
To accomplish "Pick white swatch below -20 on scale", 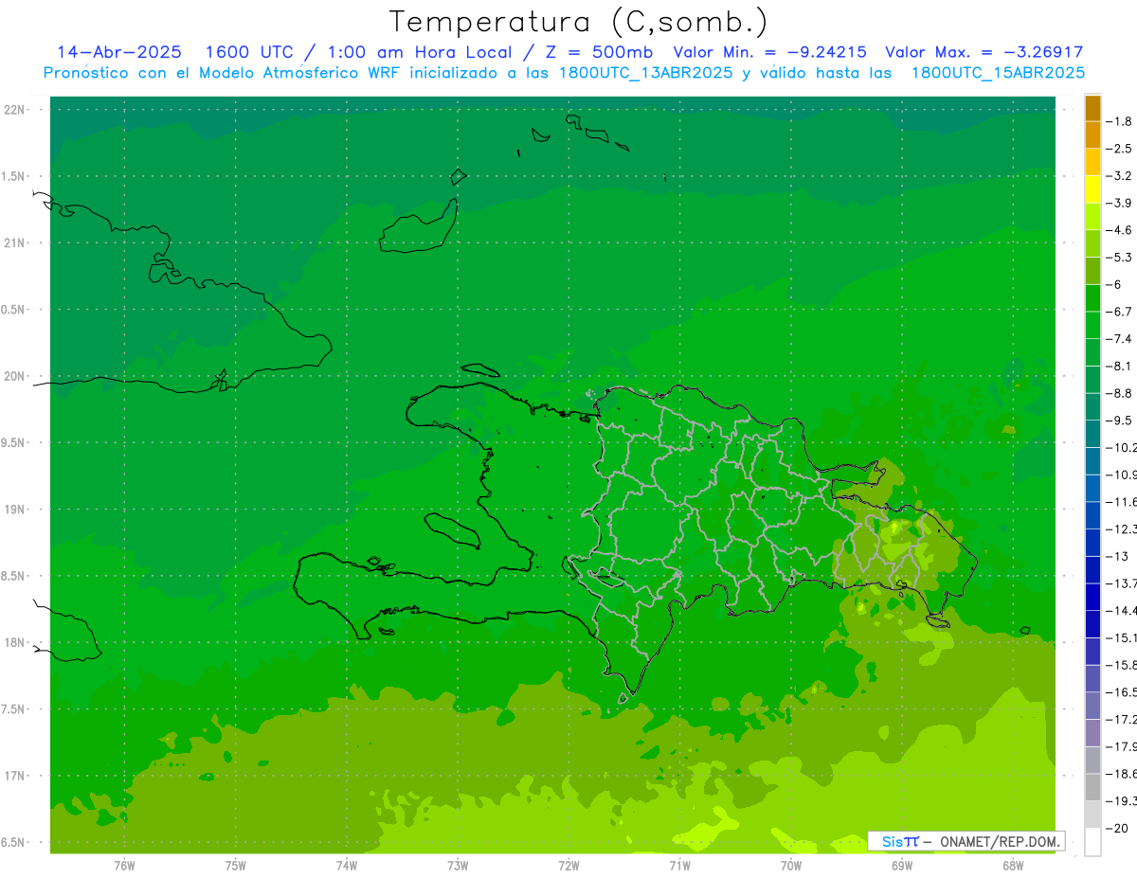I will click(1092, 841).
